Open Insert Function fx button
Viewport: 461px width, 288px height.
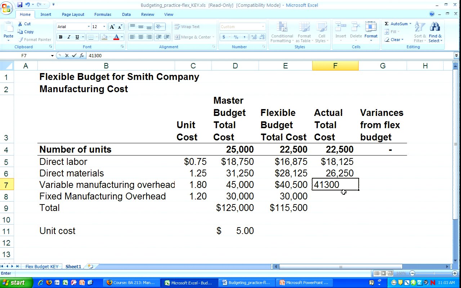[x=82, y=55]
